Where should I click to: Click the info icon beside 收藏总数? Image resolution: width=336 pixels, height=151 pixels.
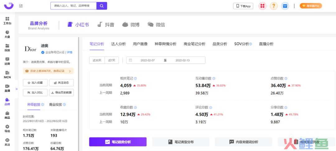tap(135, 108)
